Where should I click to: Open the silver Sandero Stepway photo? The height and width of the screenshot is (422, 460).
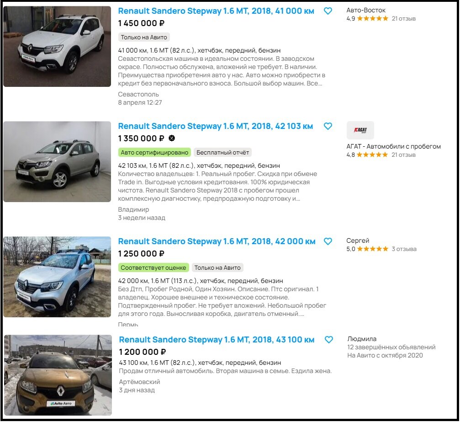click(57, 277)
